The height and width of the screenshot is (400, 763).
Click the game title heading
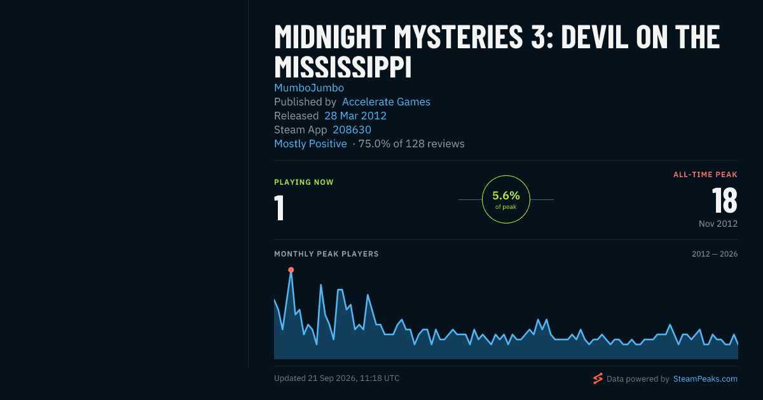(497, 51)
